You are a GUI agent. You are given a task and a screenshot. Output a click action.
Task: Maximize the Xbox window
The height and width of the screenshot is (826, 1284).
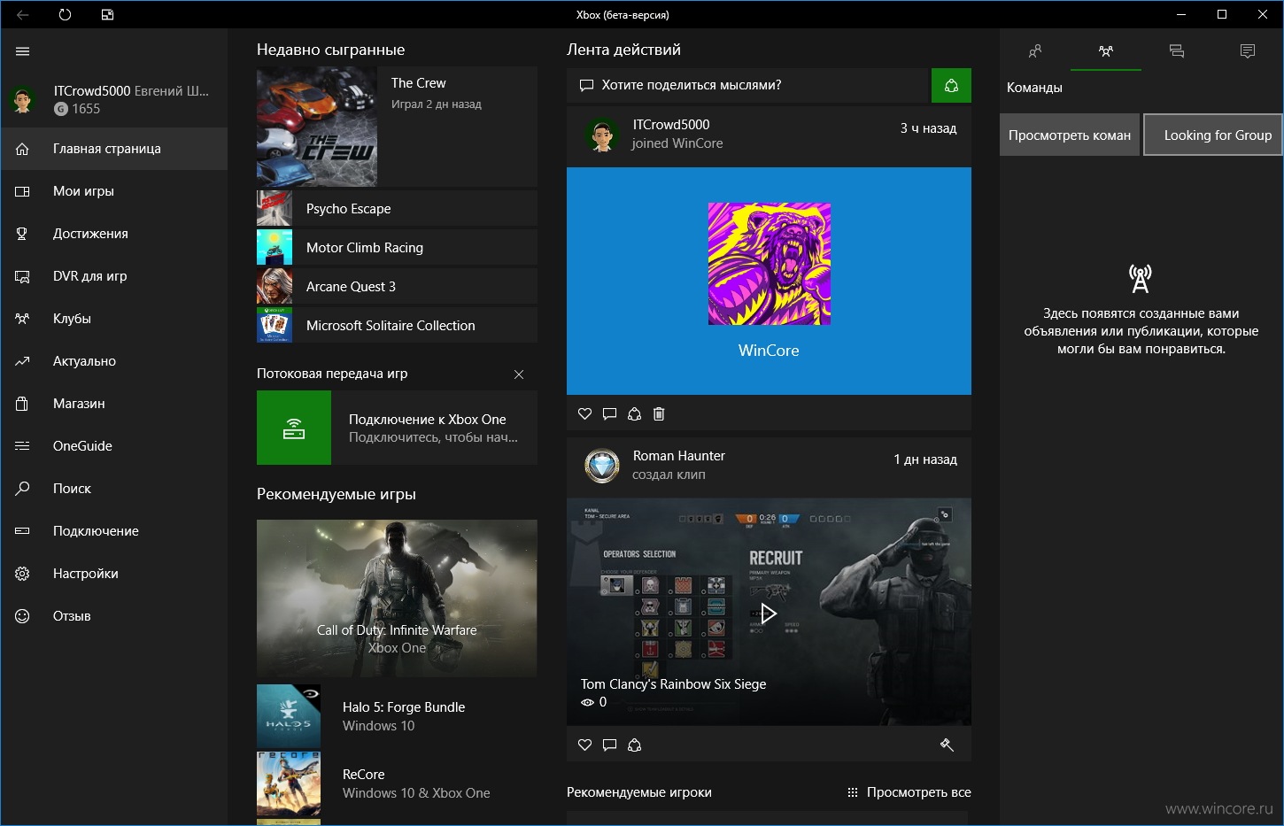pyautogui.click(x=1222, y=15)
